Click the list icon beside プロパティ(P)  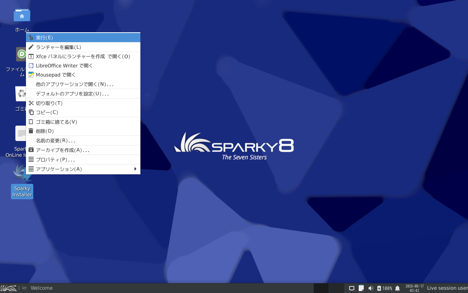click(x=31, y=160)
